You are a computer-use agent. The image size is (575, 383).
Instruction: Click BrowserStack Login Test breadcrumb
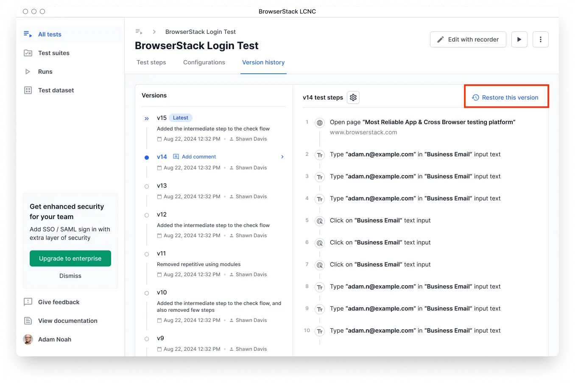tap(201, 32)
